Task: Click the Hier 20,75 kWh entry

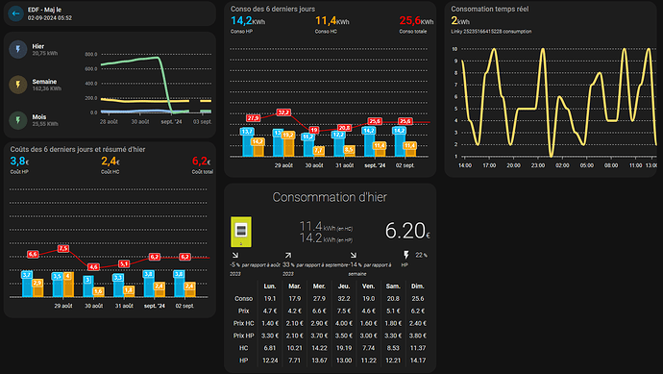Action: click(x=45, y=49)
